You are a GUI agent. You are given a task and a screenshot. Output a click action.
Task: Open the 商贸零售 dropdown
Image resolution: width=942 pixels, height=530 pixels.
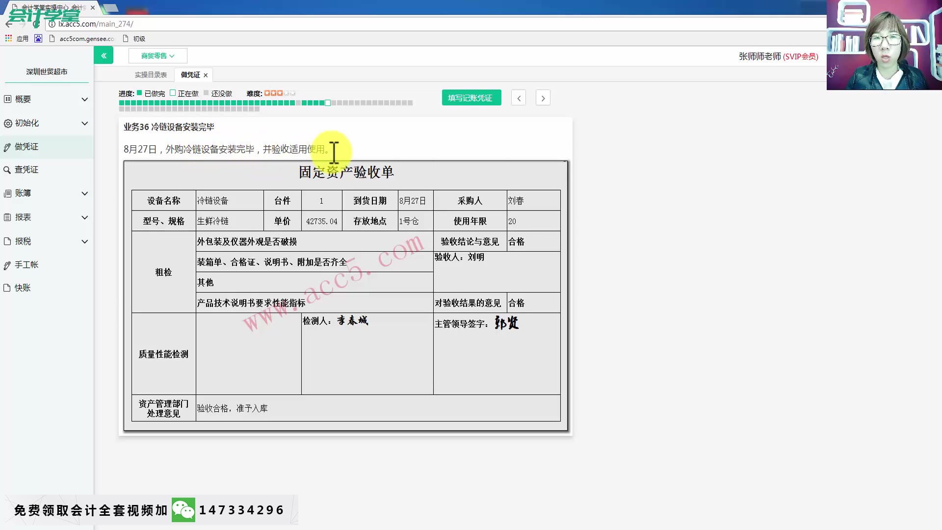point(157,55)
